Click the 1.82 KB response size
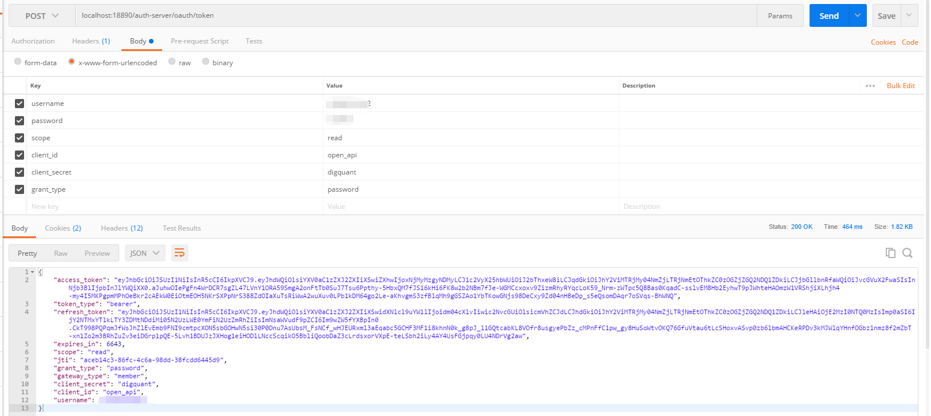 pos(902,227)
